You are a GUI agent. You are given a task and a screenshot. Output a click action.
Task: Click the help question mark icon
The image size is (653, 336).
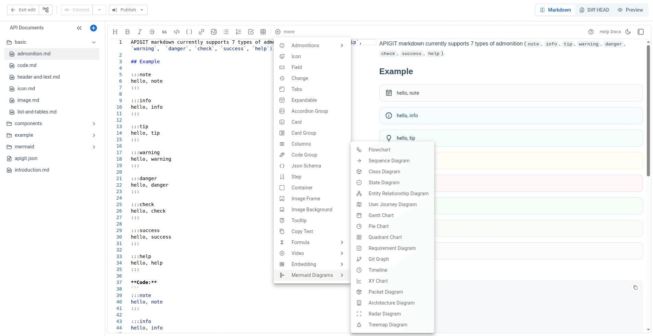(x=591, y=32)
